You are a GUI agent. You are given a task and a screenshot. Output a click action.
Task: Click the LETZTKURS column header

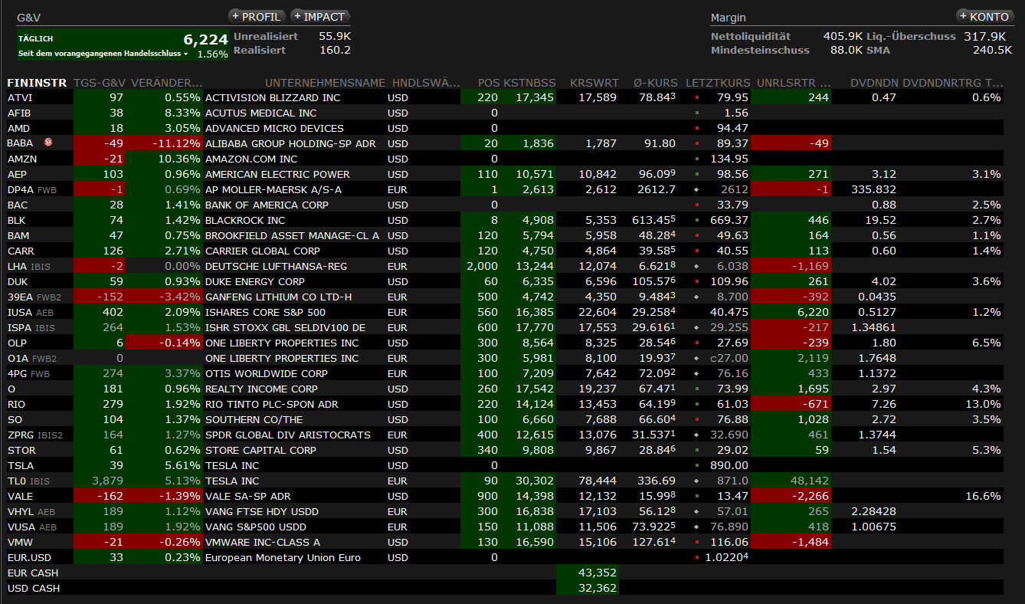click(717, 82)
